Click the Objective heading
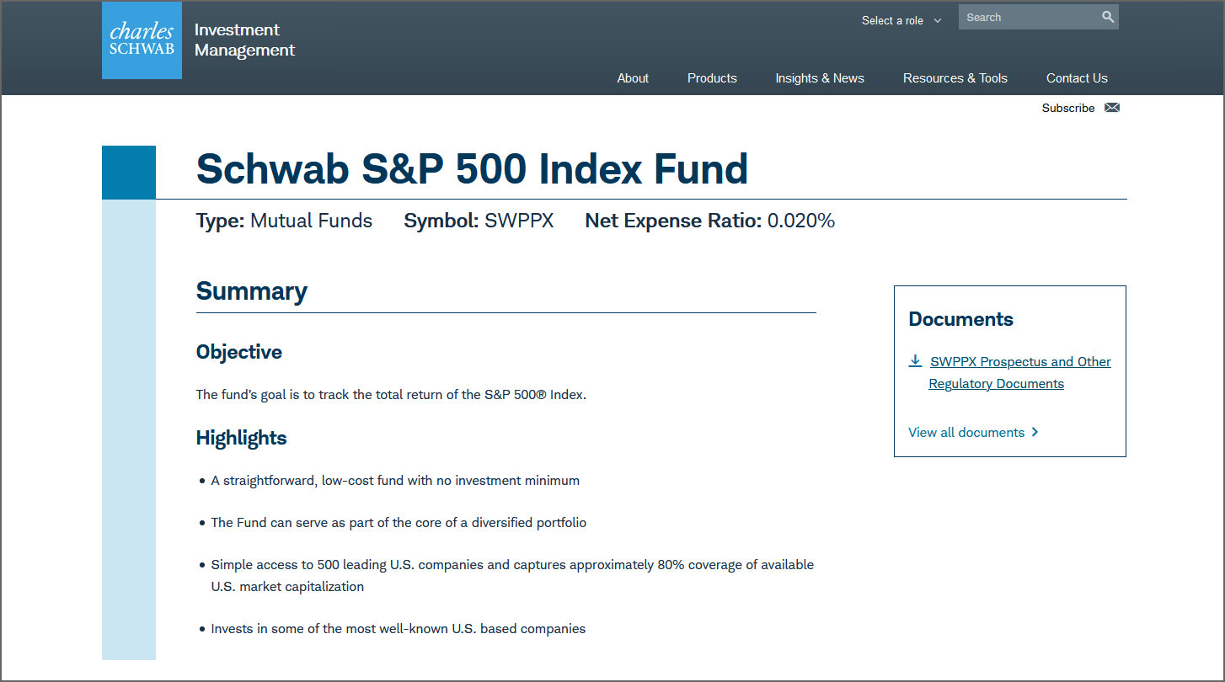The width and height of the screenshot is (1225, 682). [x=238, y=352]
